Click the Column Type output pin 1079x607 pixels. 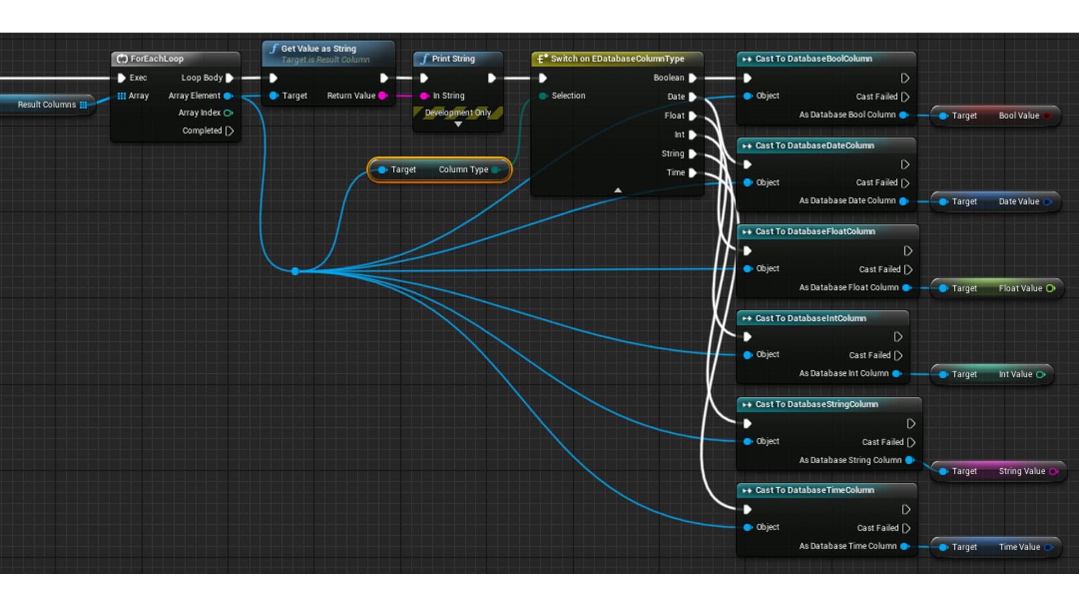click(x=495, y=169)
